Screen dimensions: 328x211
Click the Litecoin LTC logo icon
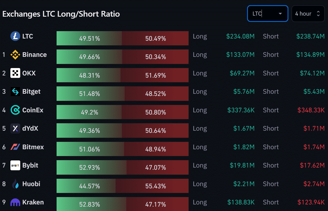coord(16,36)
